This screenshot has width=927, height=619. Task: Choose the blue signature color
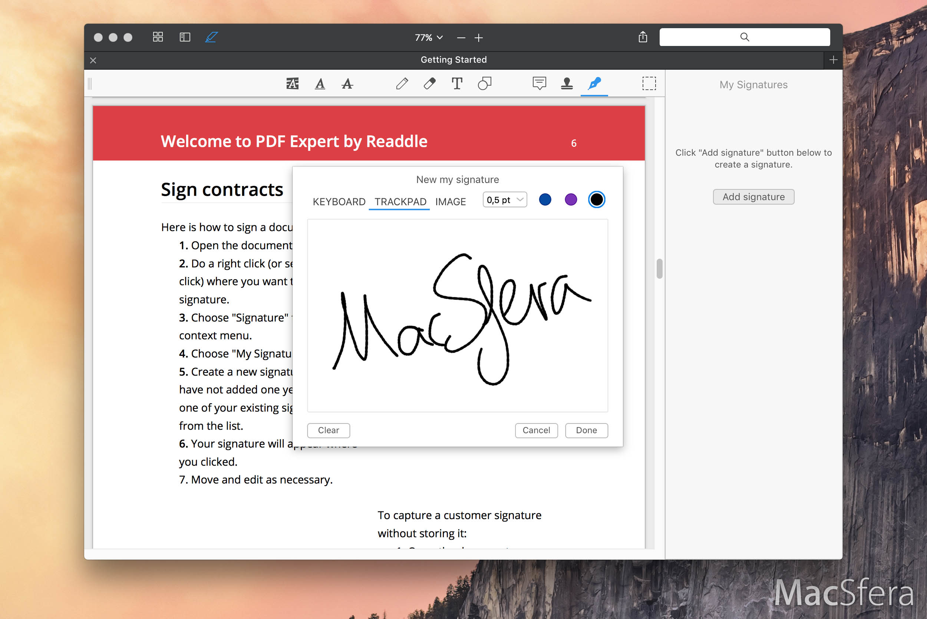pos(545,200)
